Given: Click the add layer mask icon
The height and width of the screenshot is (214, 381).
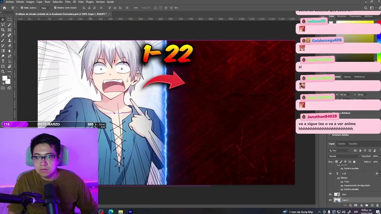Looking at the screenshot, I should click(356, 205).
